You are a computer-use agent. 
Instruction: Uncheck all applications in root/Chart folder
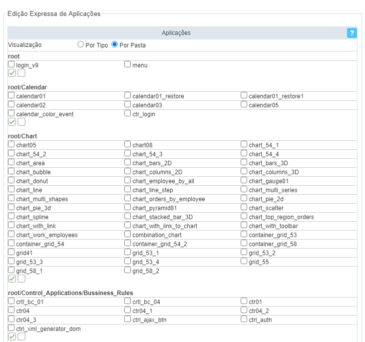(x=21, y=279)
